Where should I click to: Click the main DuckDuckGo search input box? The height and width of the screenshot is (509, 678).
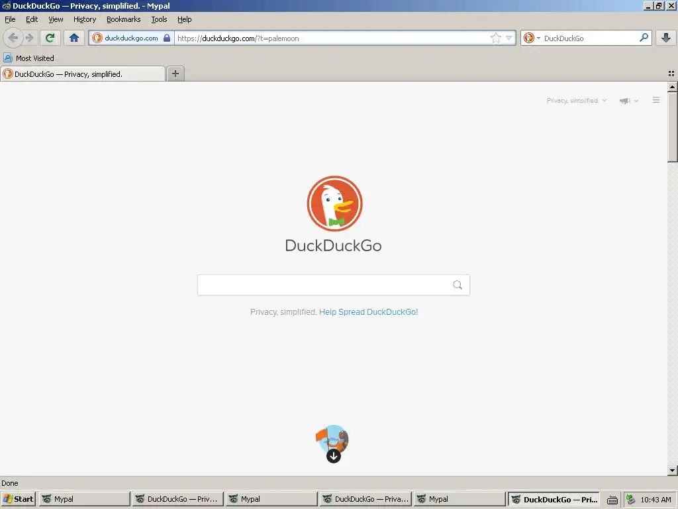tap(334, 285)
